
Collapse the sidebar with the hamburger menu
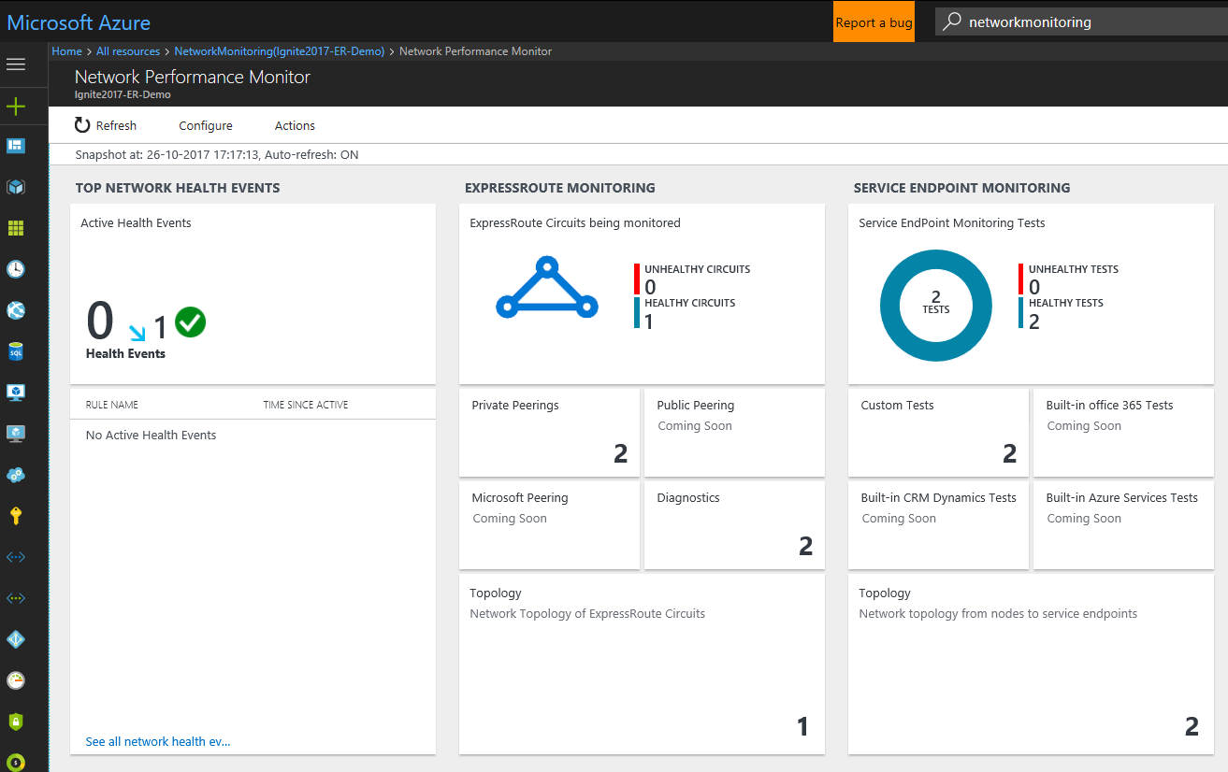point(15,64)
